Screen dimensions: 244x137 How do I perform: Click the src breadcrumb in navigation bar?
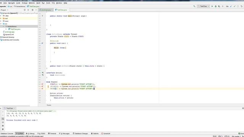(x=10, y=6)
